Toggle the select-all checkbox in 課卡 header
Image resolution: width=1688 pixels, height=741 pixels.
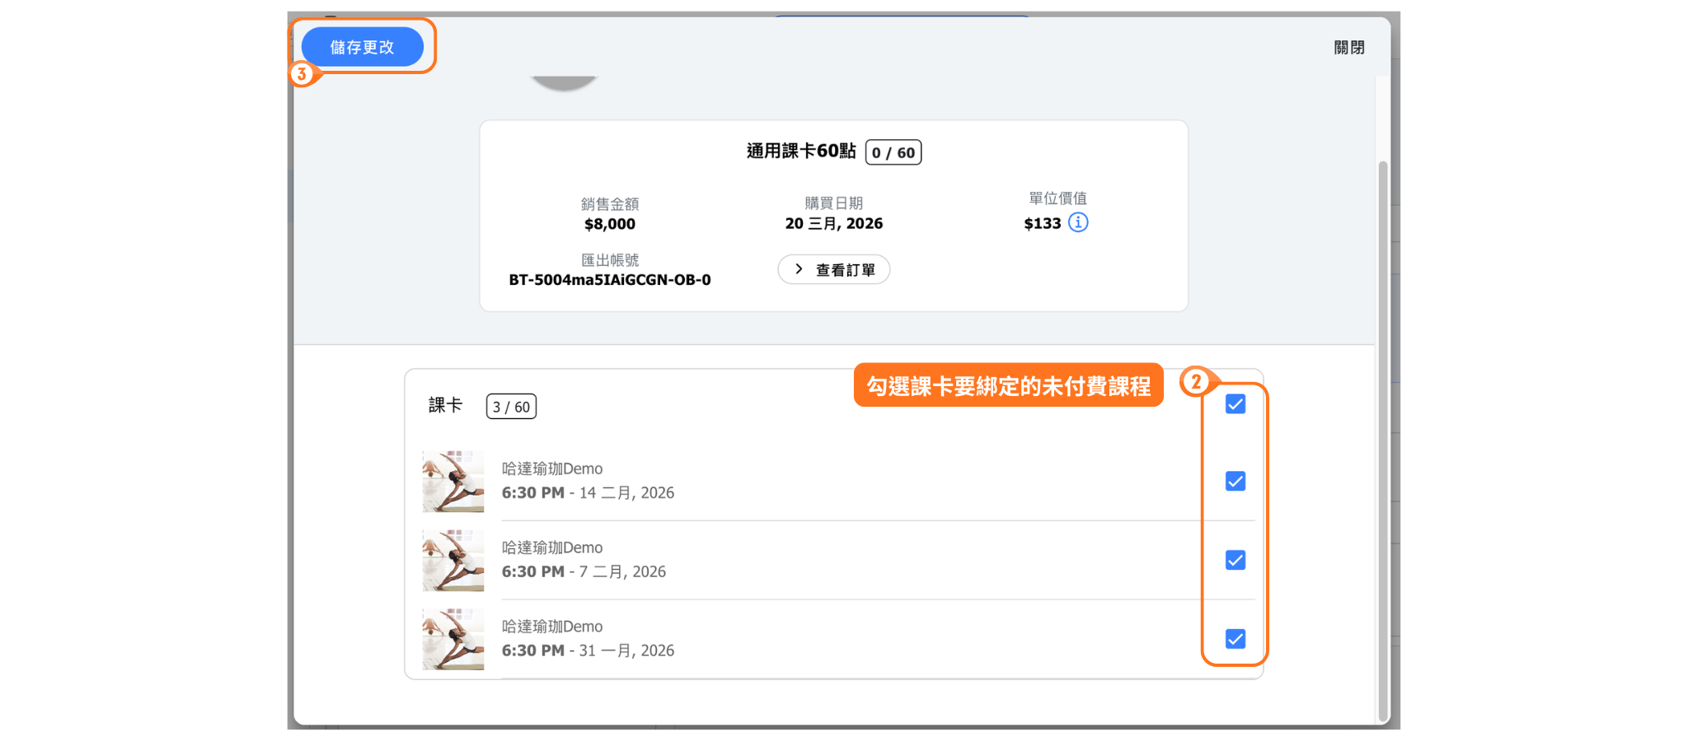click(x=1235, y=404)
